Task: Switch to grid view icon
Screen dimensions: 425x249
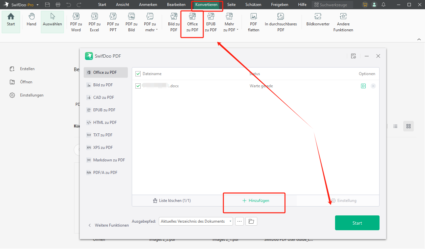Action: point(409,126)
